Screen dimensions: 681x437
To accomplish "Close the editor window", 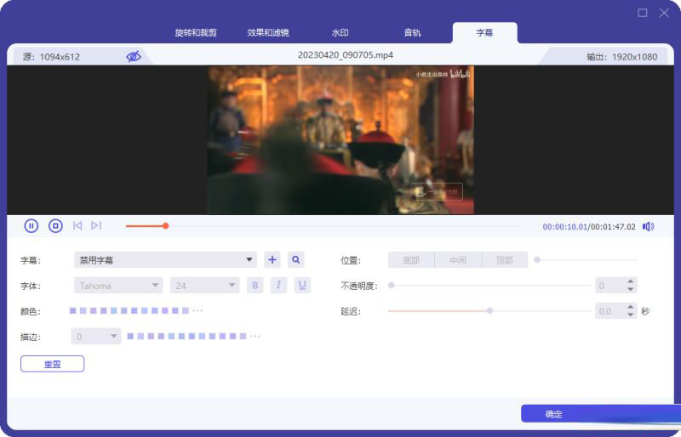I will [x=664, y=13].
